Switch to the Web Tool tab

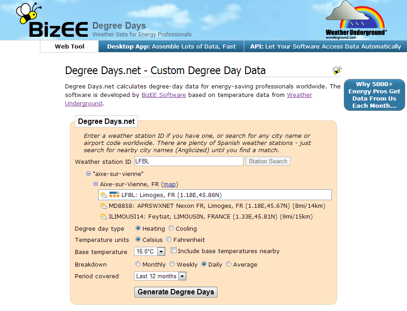coord(69,47)
